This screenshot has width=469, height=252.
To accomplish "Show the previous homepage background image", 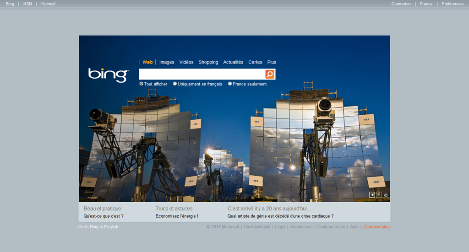I will (x=372, y=195).
